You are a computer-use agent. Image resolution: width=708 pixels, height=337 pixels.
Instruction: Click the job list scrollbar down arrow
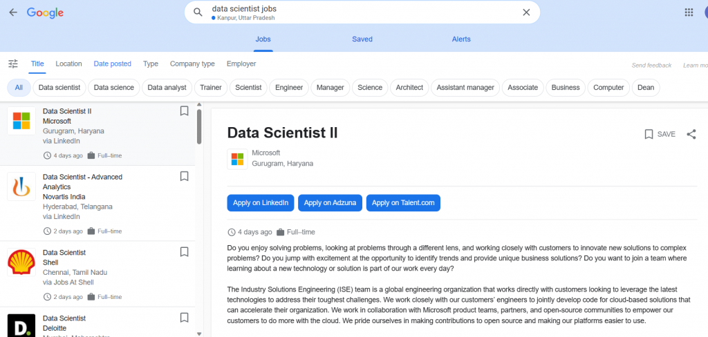pos(199,334)
